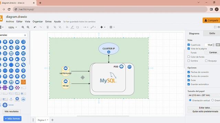Enable Color de fondo checkbox
The width and height of the screenshot is (220, 123).
pos(189,57)
